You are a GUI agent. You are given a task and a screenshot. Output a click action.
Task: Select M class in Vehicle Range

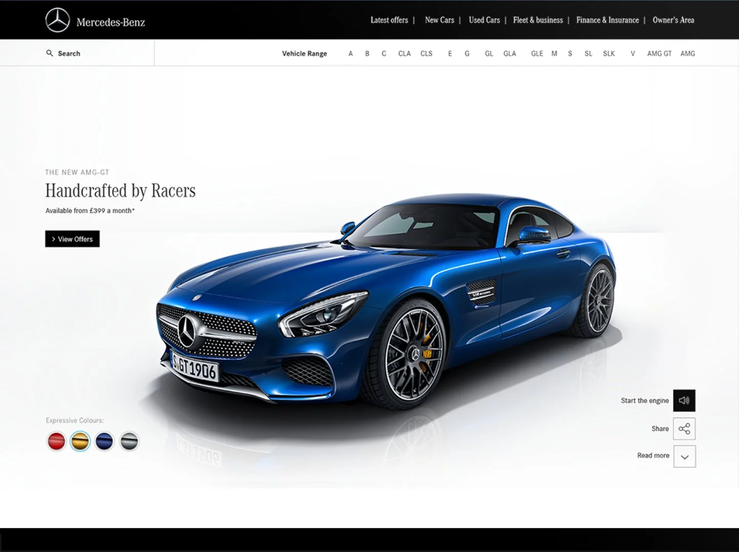click(x=554, y=54)
